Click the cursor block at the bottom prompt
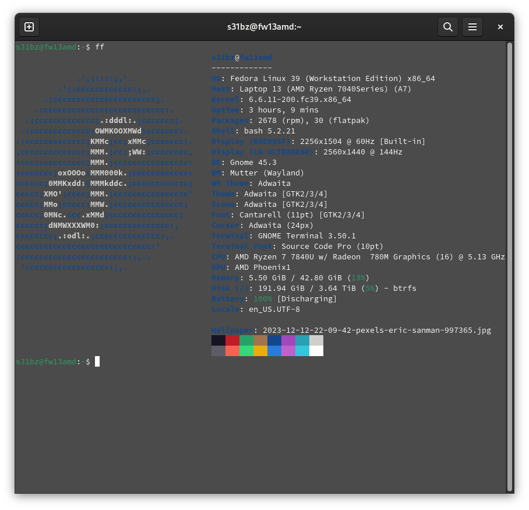The height and width of the screenshot is (510, 529). [97, 361]
